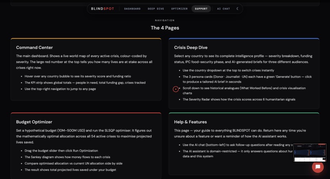This screenshot has width=330, height=179.
Task: Select the Command Center card heading
Action: [x=34, y=48]
